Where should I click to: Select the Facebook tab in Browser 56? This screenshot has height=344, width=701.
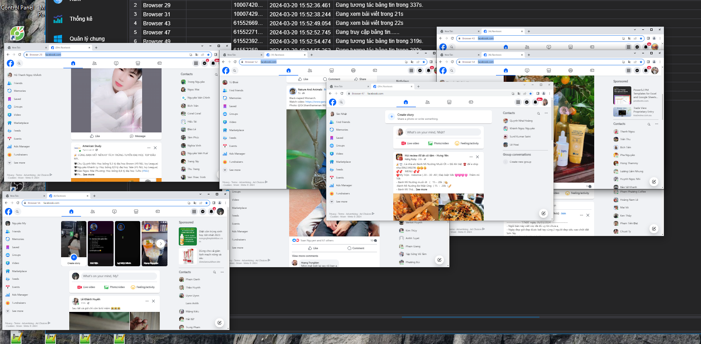coord(68,196)
